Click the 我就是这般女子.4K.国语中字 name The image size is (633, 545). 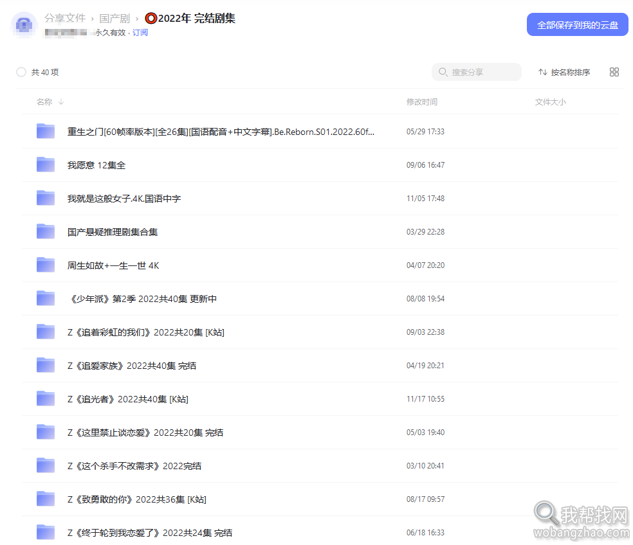click(124, 199)
